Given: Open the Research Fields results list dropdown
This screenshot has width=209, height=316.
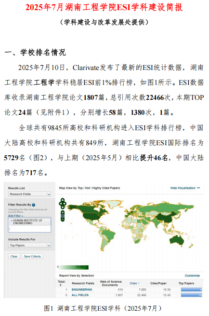Looking at the screenshot, I should click(29, 194).
